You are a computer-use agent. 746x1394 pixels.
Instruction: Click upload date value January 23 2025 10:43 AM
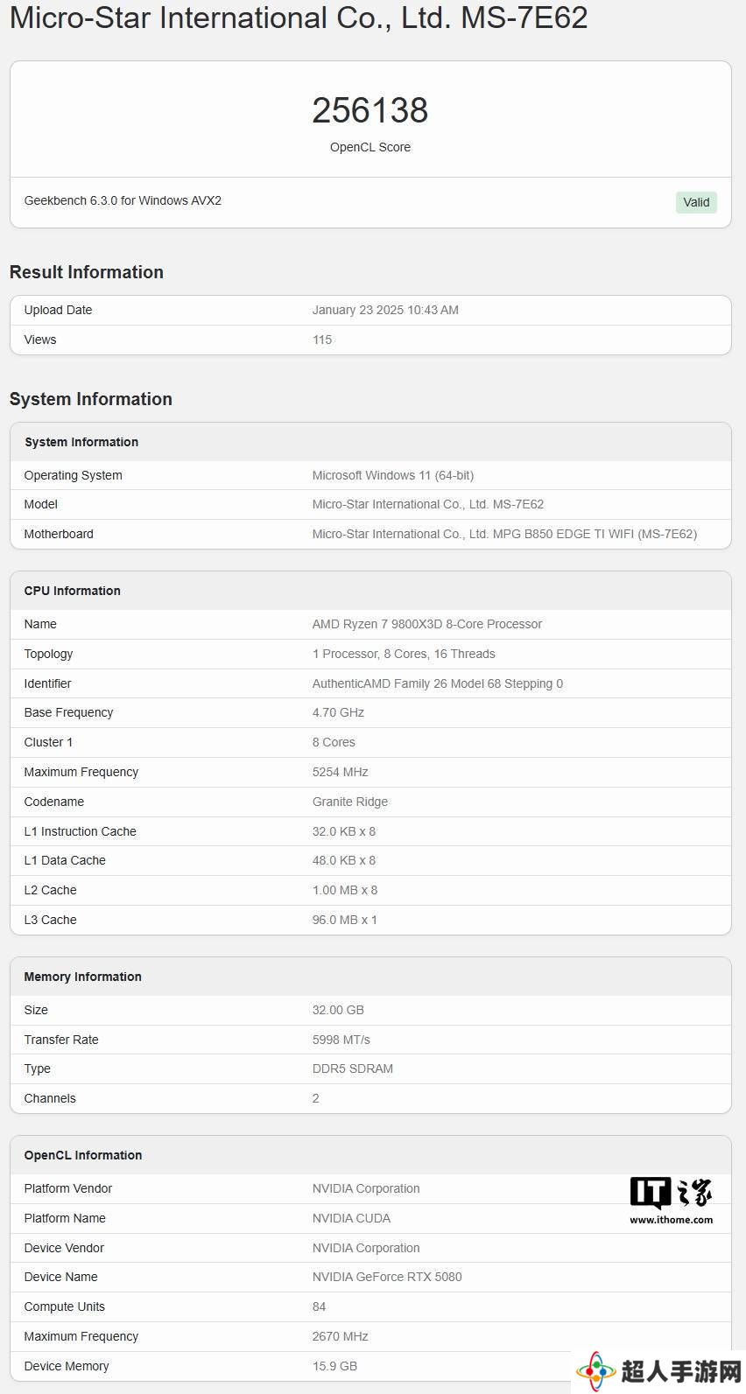385,310
